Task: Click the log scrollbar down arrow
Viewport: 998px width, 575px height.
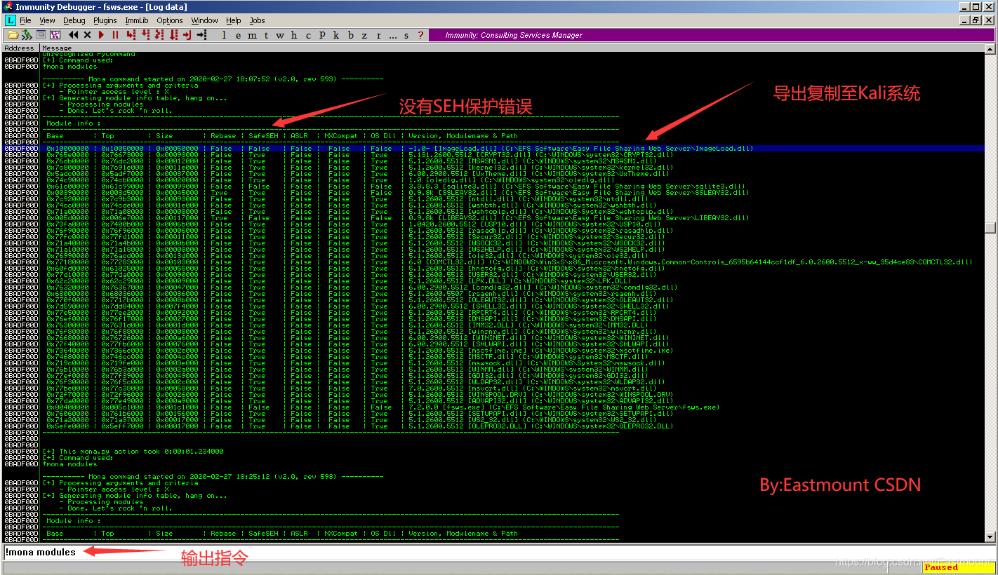Action: [990, 537]
